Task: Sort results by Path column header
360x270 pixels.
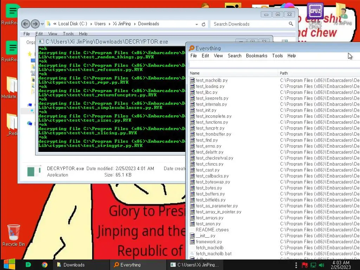Action: (319, 73)
